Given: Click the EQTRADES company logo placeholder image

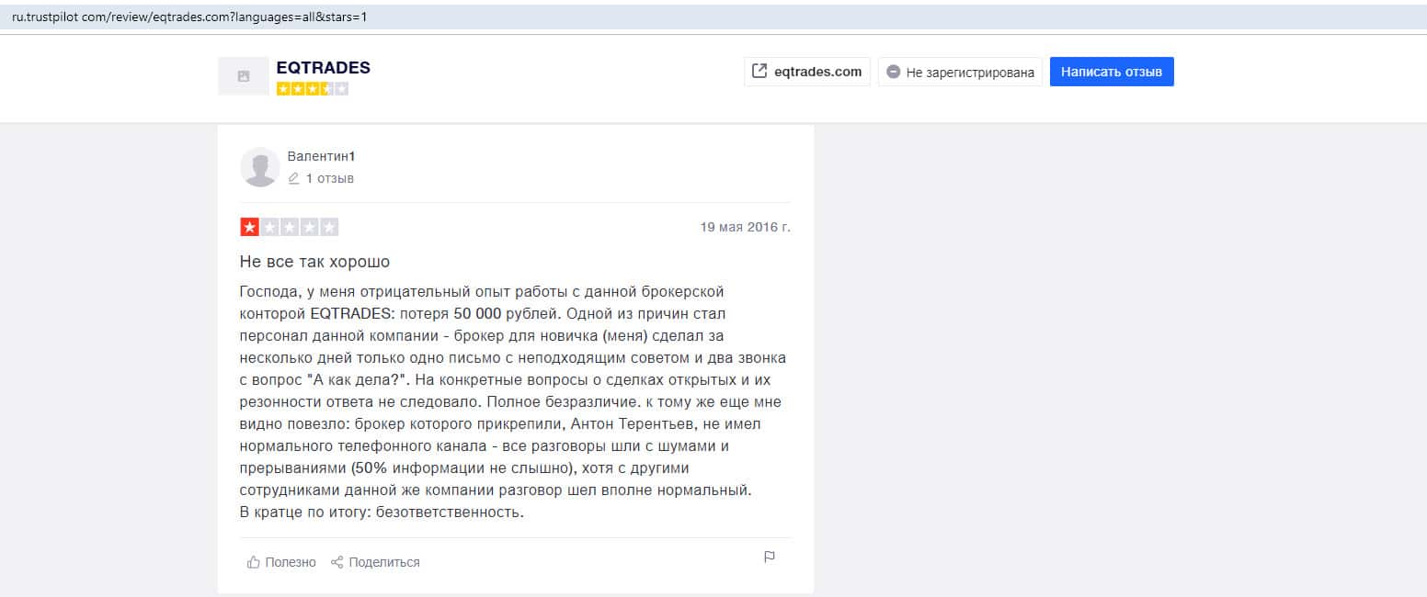Looking at the screenshot, I should point(244,76).
